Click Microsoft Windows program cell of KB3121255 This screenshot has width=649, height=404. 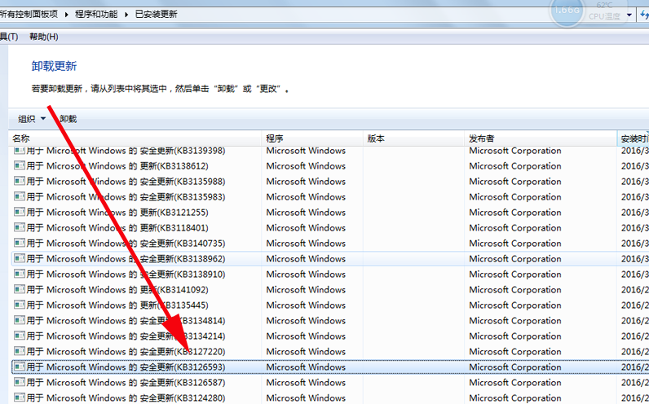(x=306, y=213)
